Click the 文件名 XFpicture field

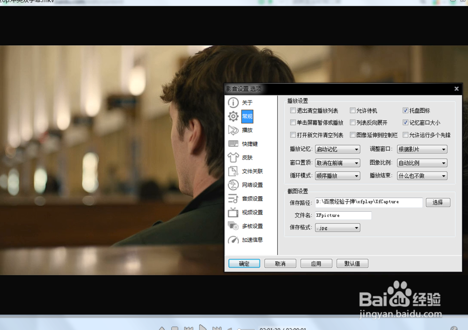click(343, 215)
